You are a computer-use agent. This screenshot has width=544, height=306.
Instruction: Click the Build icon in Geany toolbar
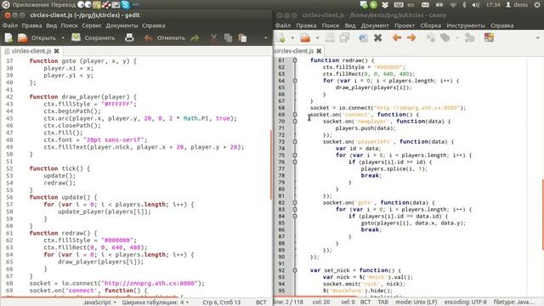[x=445, y=37]
